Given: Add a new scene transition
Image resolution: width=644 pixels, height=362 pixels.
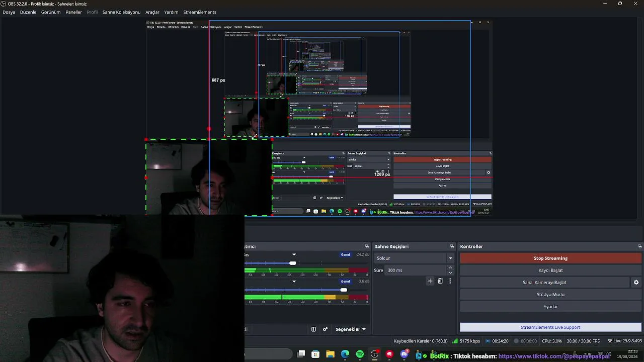Looking at the screenshot, I should click(x=430, y=281).
